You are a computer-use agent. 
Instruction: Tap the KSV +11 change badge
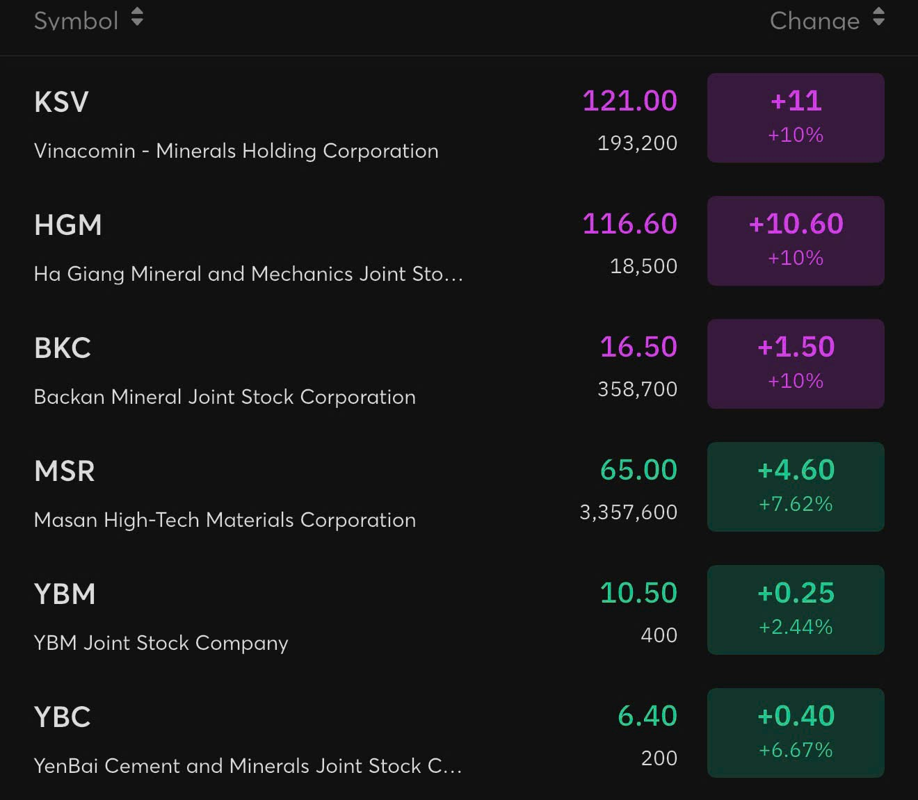tap(796, 117)
